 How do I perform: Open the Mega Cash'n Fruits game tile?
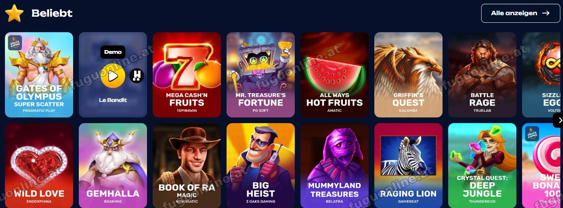pyautogui.click(x=187, y=75)
